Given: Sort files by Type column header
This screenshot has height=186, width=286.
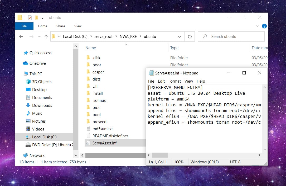Looking at the screenshot, I should point(174,48).
